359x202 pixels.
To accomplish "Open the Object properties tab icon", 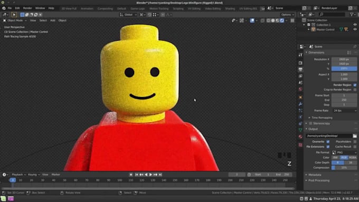I will pyautogui.click(x=300, y=97).
